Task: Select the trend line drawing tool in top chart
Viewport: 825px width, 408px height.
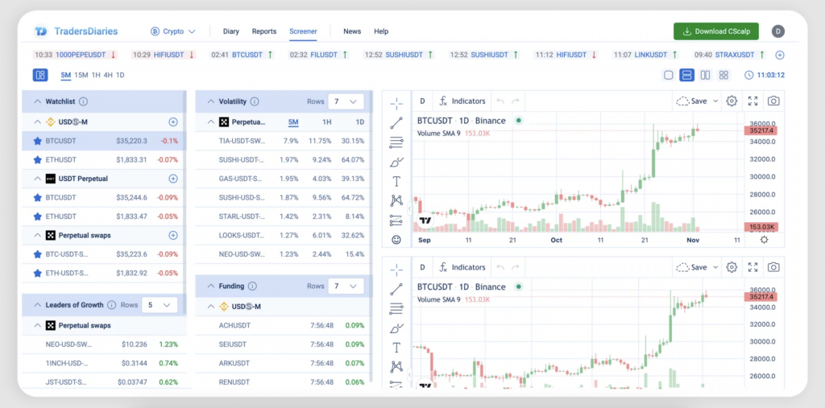Action: point(396,123)
